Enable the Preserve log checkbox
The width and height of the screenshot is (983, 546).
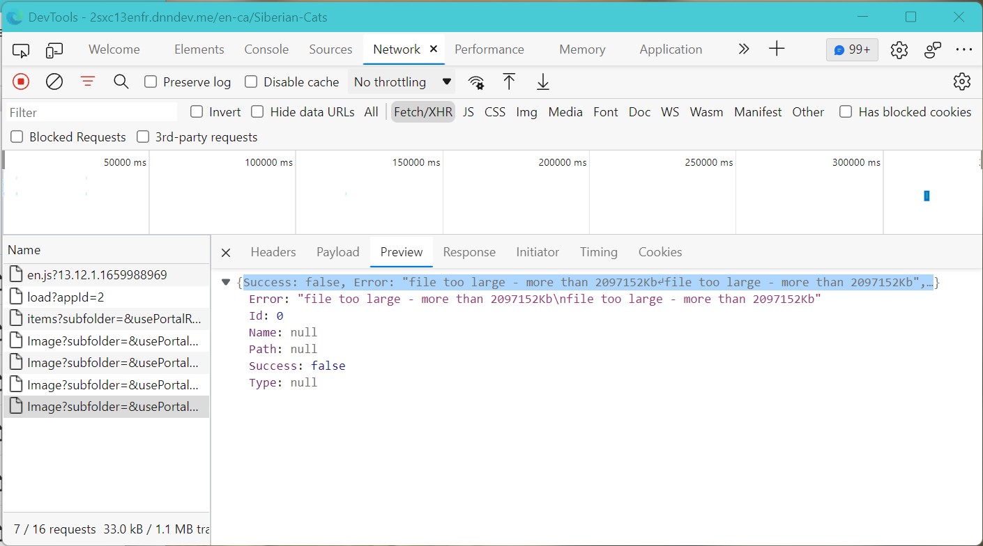[x=150, y=81]
